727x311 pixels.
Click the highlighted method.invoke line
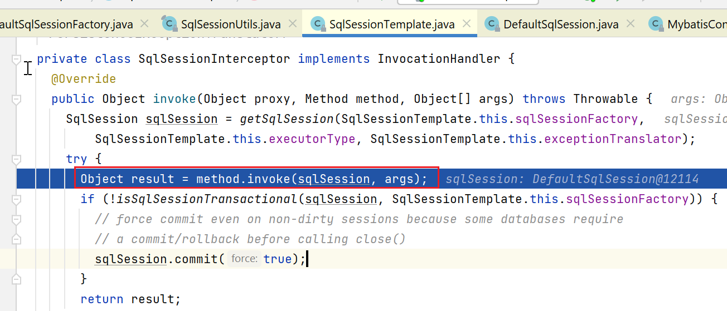pyautogui.click(x=254, y=179)
